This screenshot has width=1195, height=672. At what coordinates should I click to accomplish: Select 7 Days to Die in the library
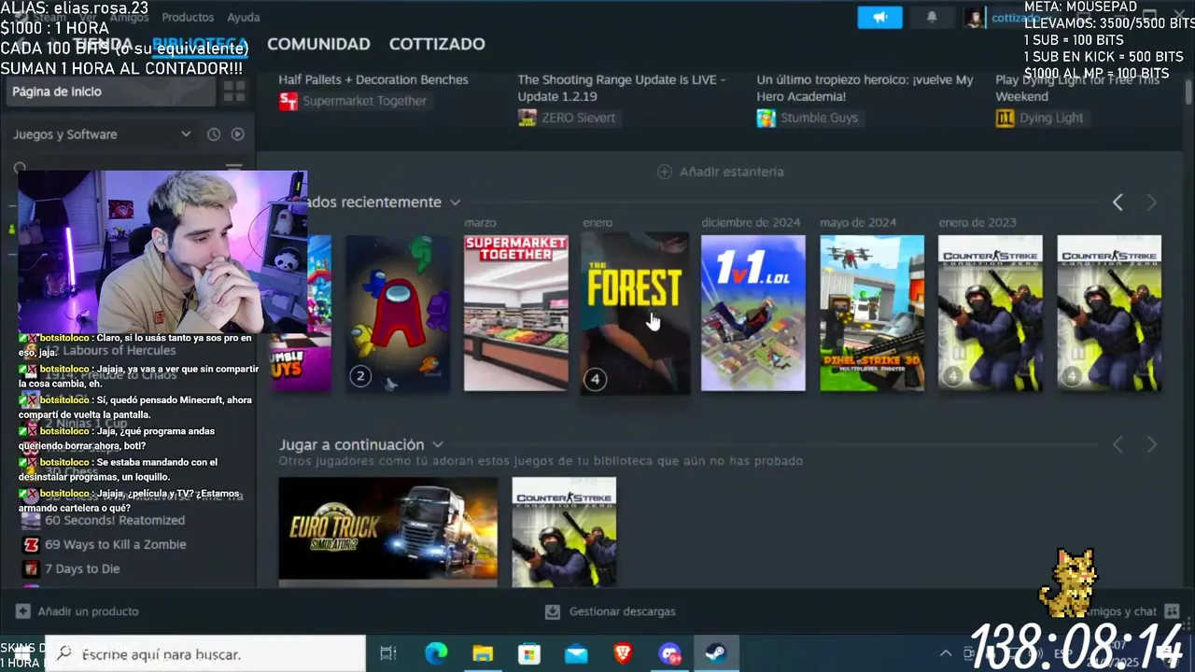coord(82,569)
